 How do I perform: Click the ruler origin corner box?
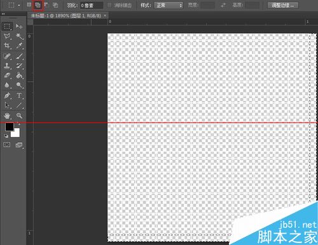coord(31,22)
